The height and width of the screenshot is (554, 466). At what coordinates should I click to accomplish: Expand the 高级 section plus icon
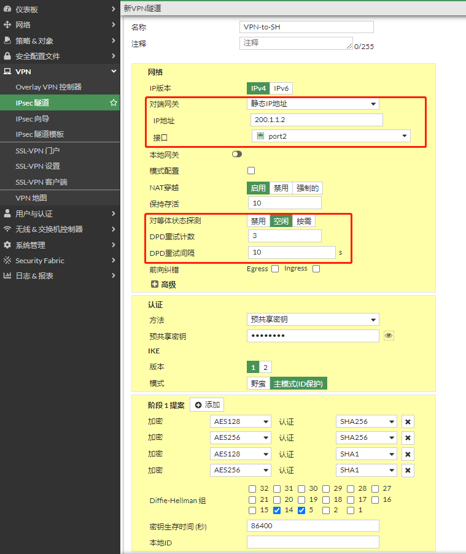(x=155, y=285)
